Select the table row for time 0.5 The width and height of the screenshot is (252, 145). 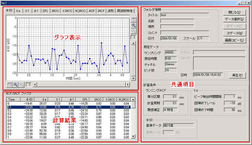tap(69, 121)
